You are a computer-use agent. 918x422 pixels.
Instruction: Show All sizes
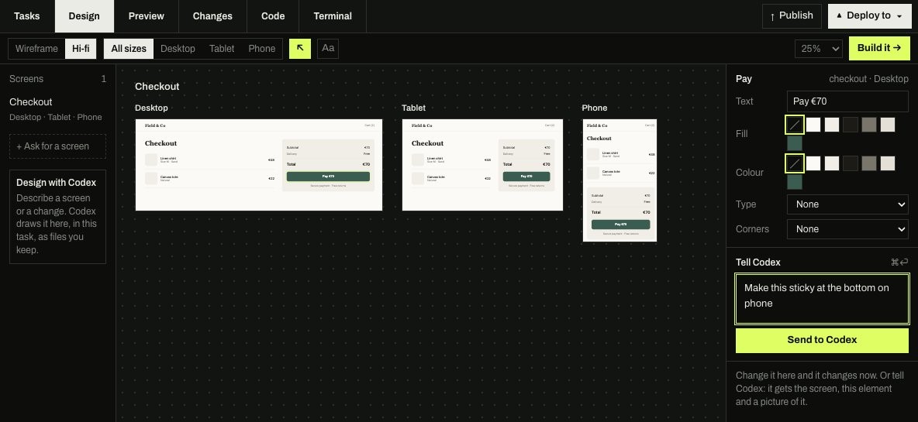pyautogui.click(x=129, y=49)
